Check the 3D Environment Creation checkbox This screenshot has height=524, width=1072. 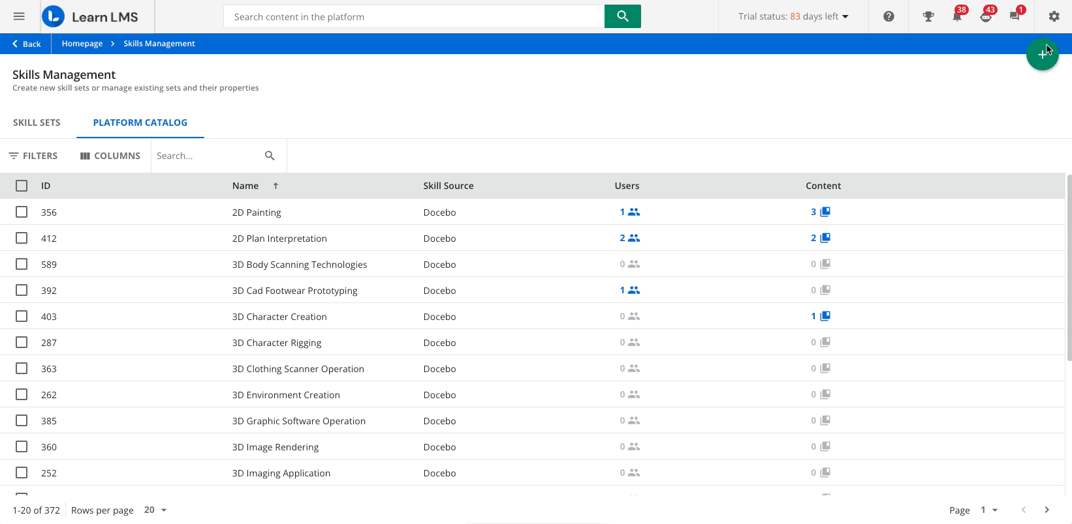pyautogui.click(x=22, y=394)
